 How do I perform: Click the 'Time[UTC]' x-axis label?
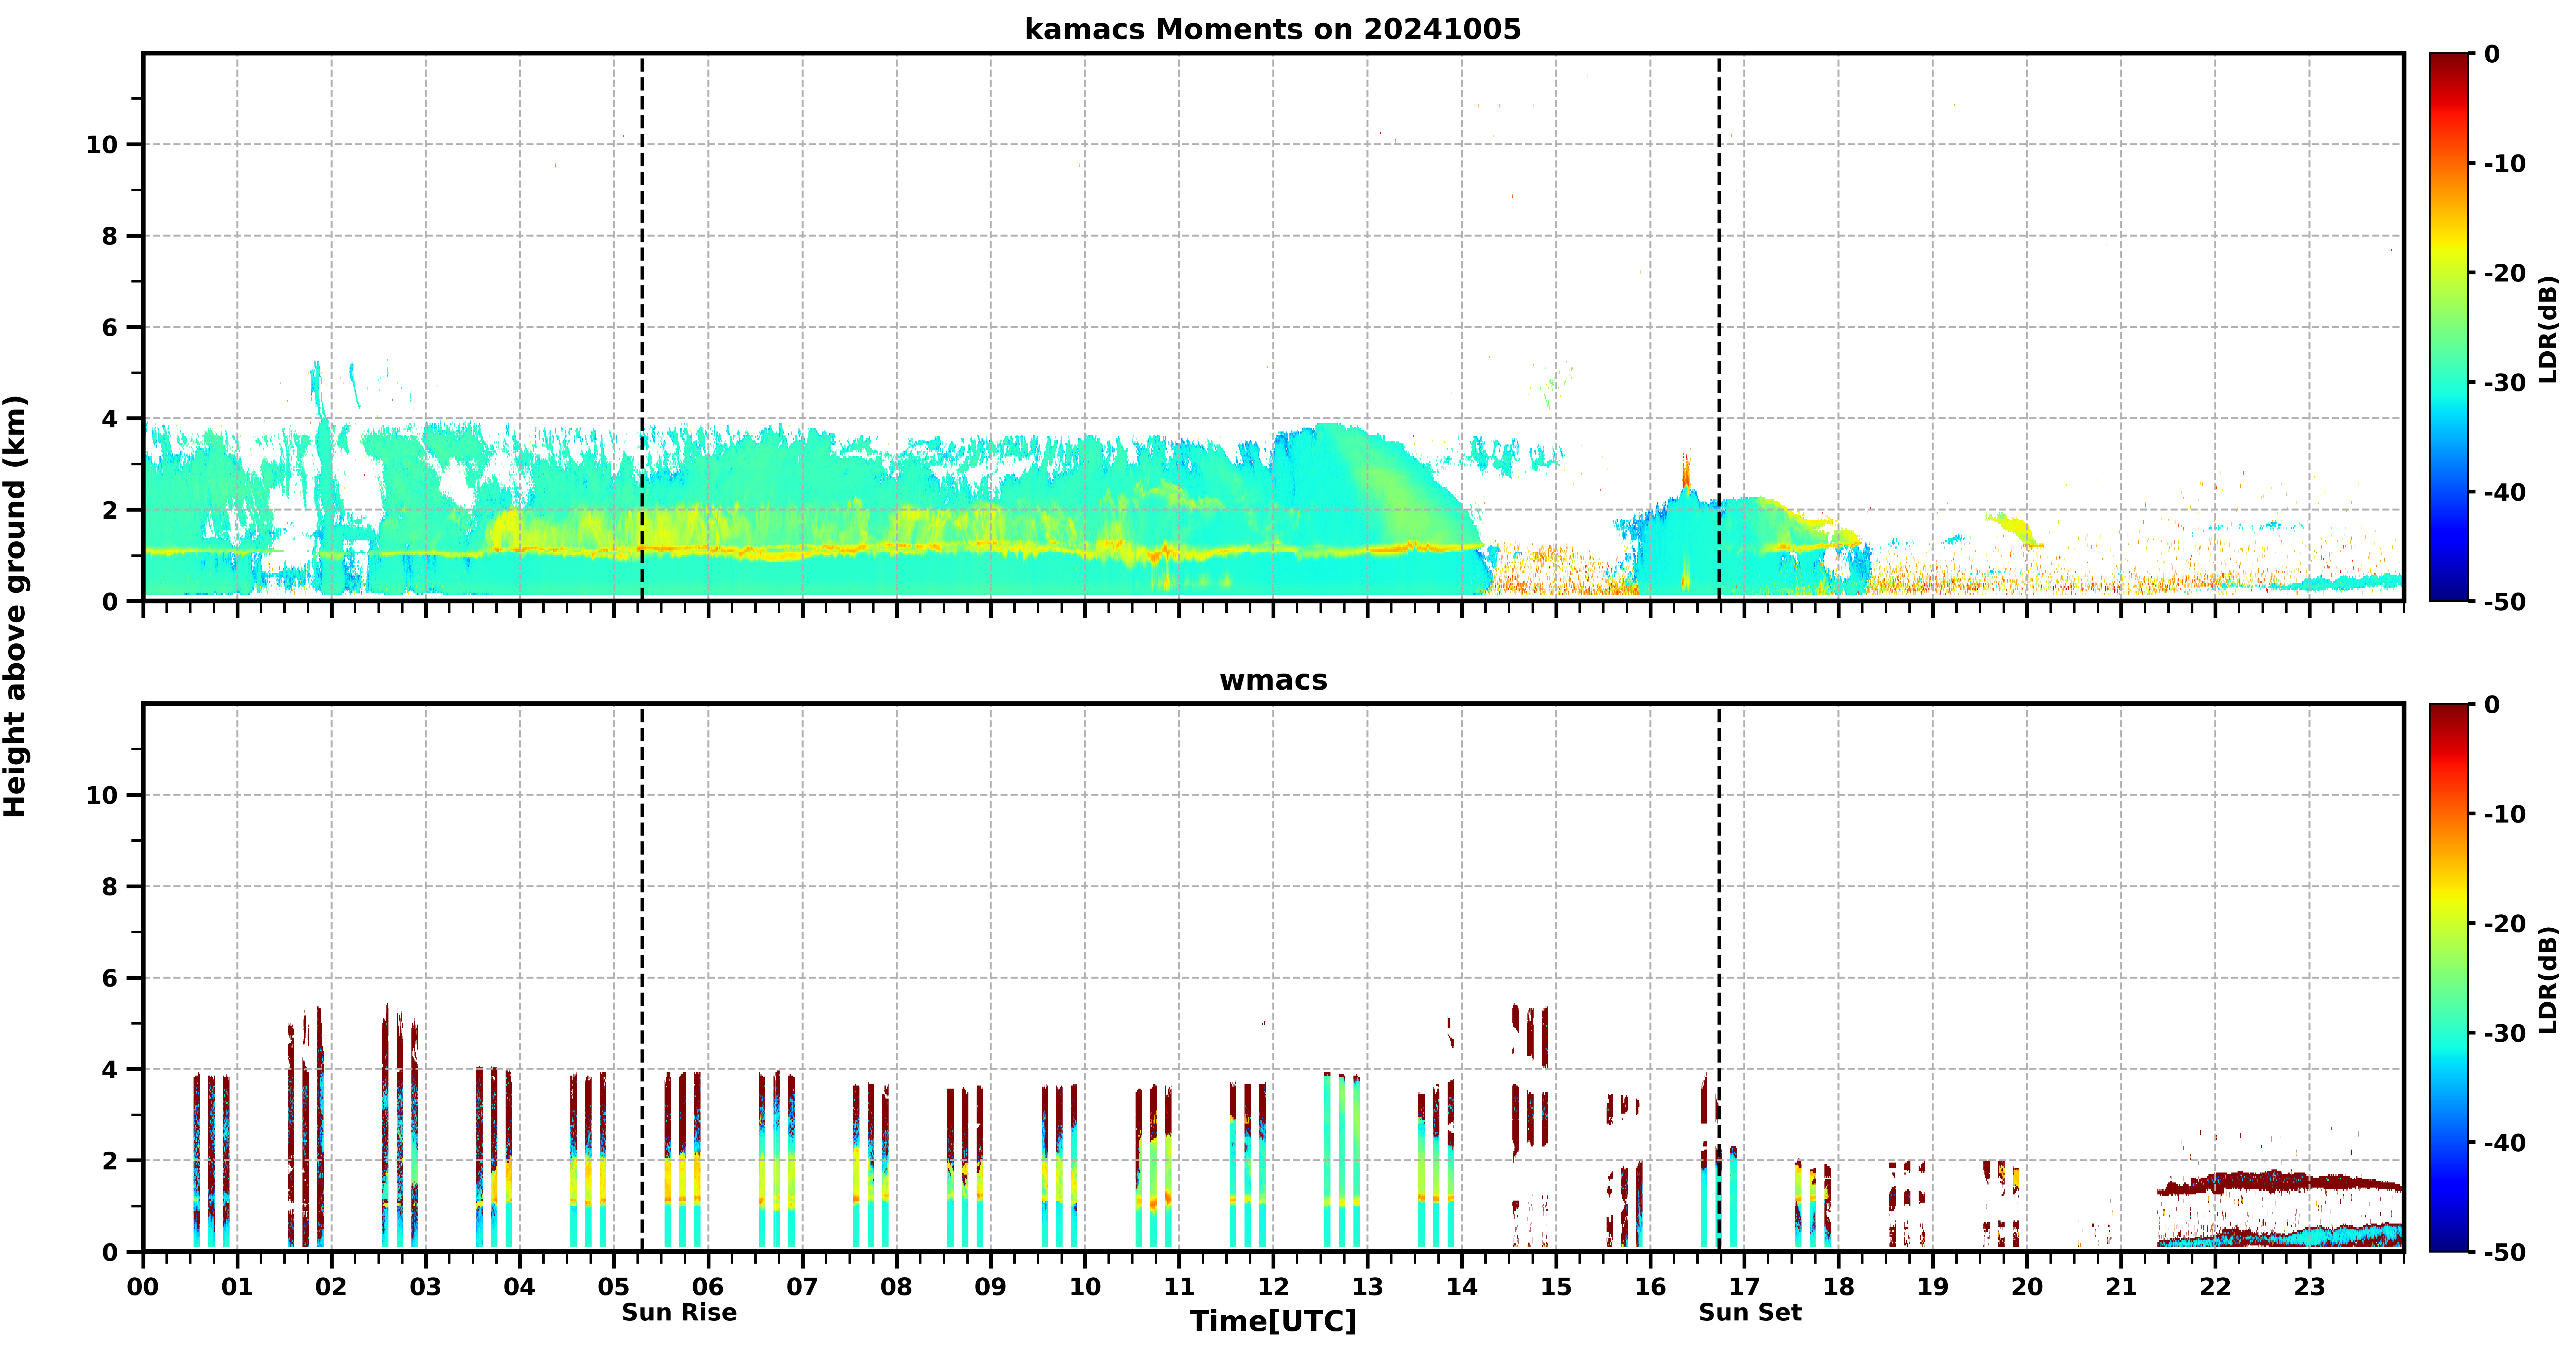point(1273,1322)
